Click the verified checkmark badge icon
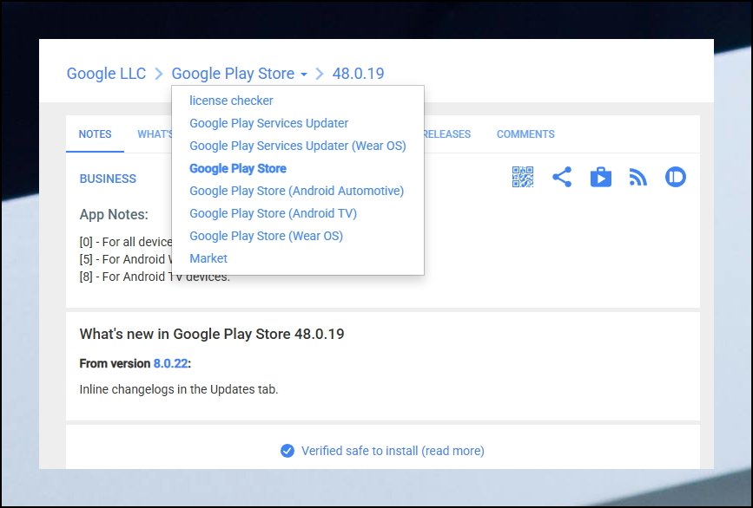 (x=287, y=451)
